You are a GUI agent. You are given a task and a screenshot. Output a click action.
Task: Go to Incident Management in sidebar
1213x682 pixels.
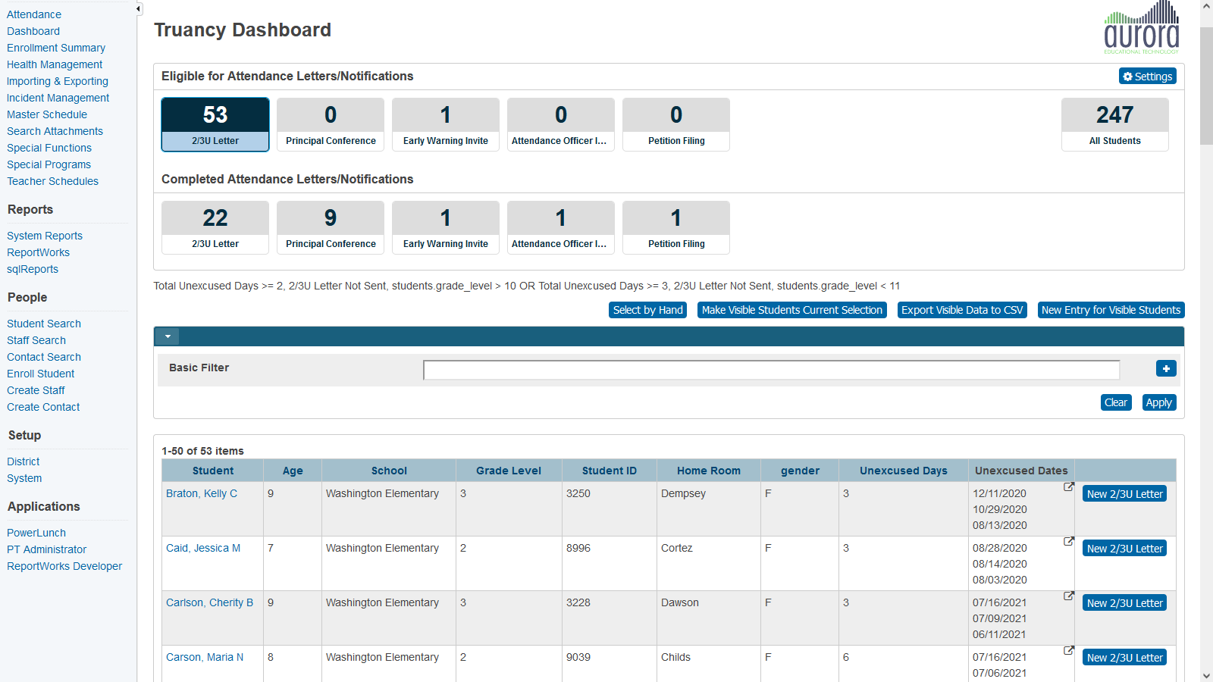tap(58, 98)
